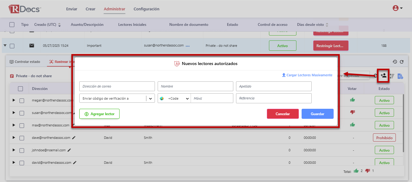Check the box for megan@northendassoc.com

(x=22, y=101)
